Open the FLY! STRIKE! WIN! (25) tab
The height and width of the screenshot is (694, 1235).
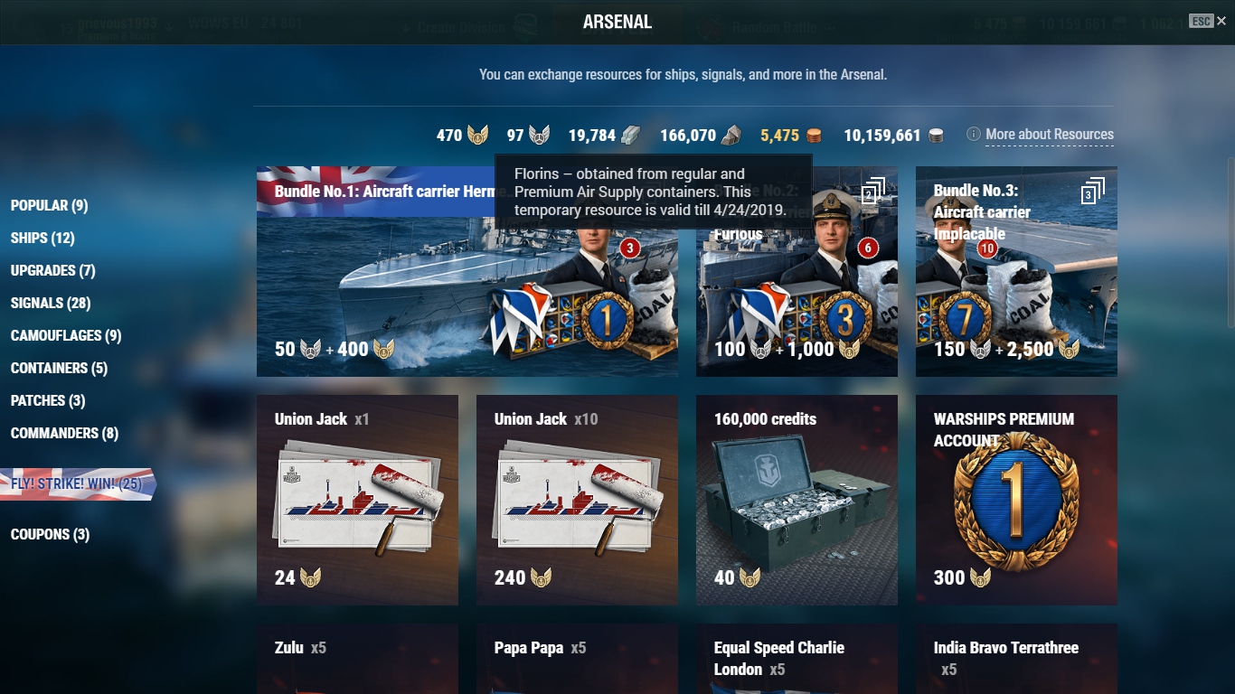77,484
